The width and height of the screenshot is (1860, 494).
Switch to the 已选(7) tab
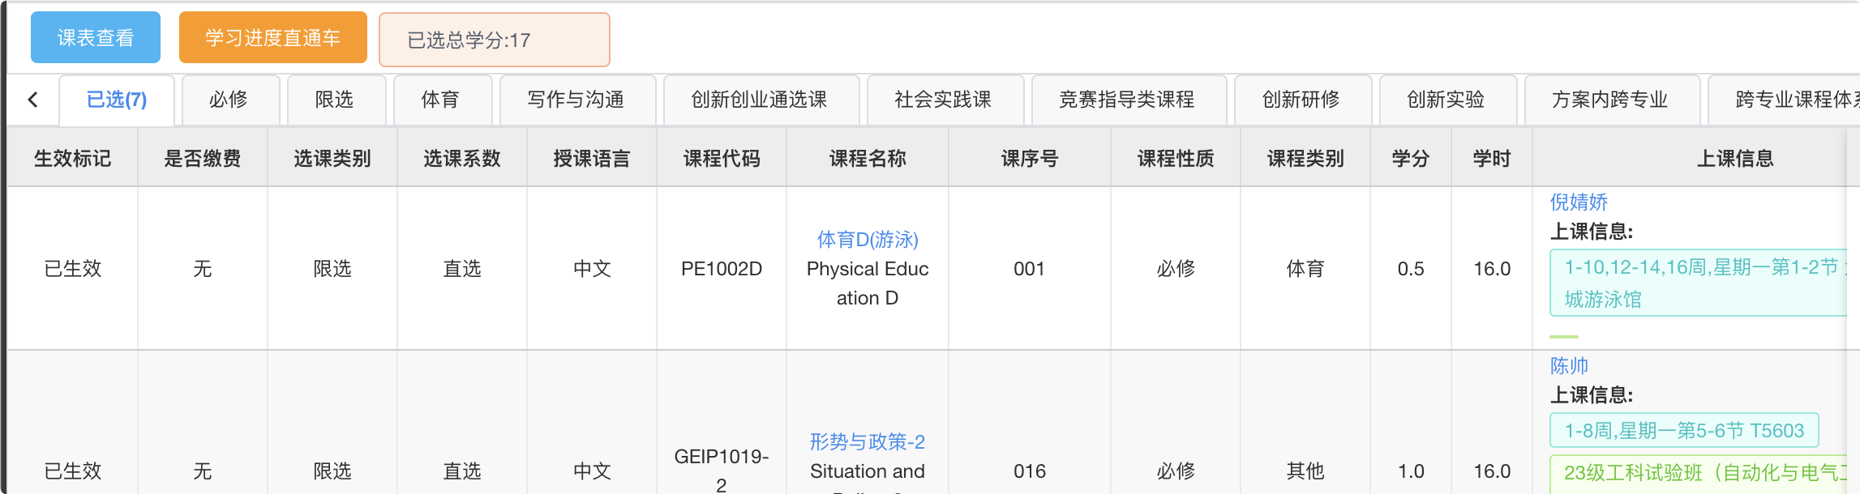click(117, 100)
